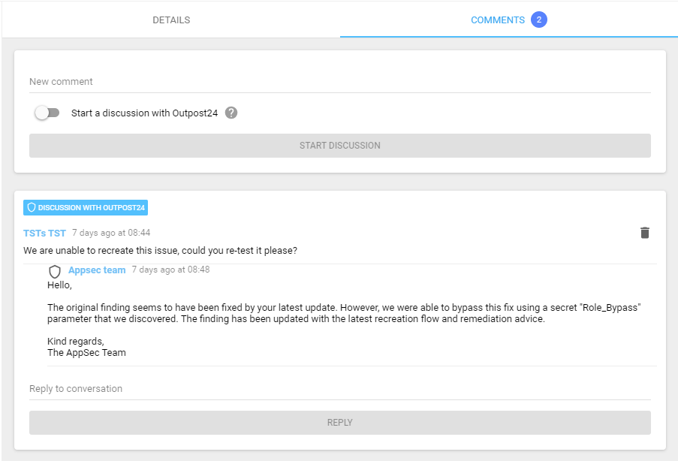Open the Comments tab
678x461 pixels.
[x=497, y=20]
